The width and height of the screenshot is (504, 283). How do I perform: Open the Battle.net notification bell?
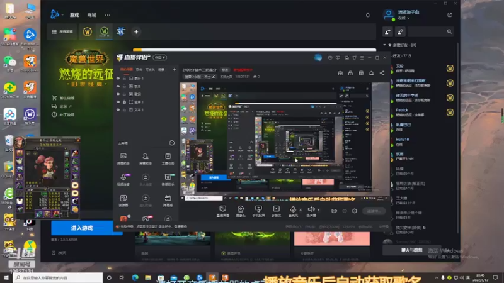(368, 14)
